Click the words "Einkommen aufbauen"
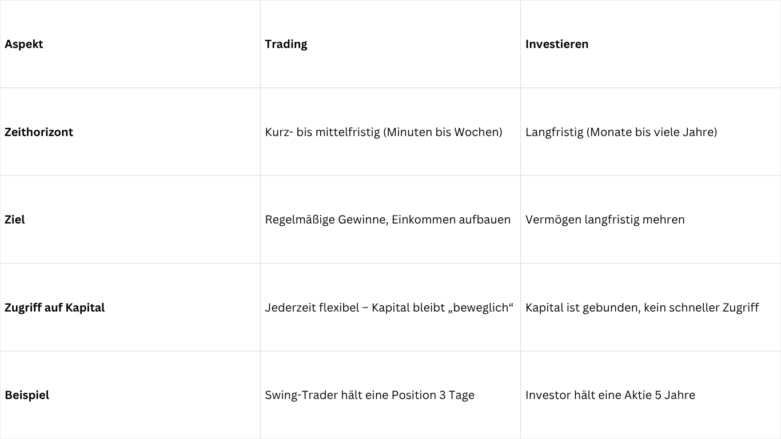This screenshot has height=439, width=781. pyautogui.click(x=451, y=219)
